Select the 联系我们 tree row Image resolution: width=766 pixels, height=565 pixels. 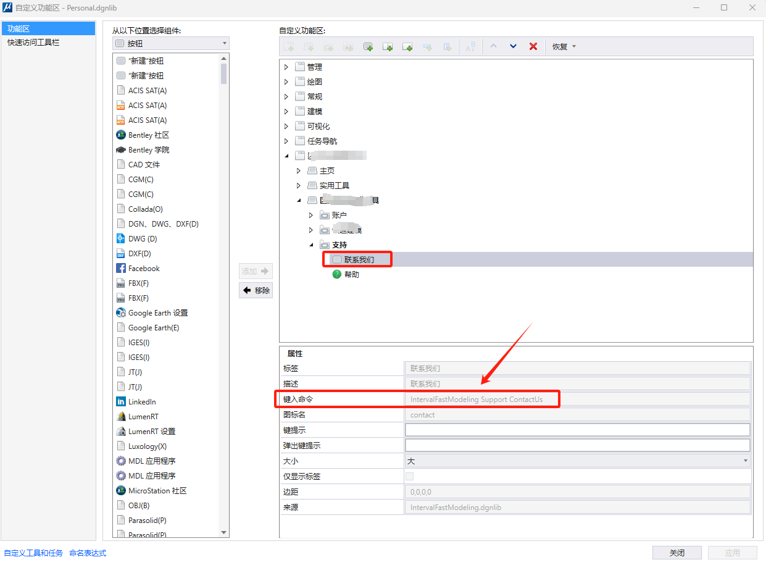point(517,259)
